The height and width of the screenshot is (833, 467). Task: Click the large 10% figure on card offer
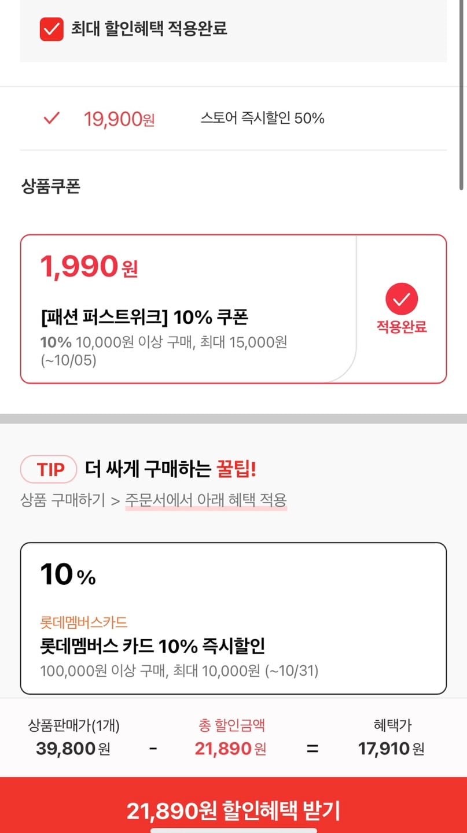tap(68, 574)
